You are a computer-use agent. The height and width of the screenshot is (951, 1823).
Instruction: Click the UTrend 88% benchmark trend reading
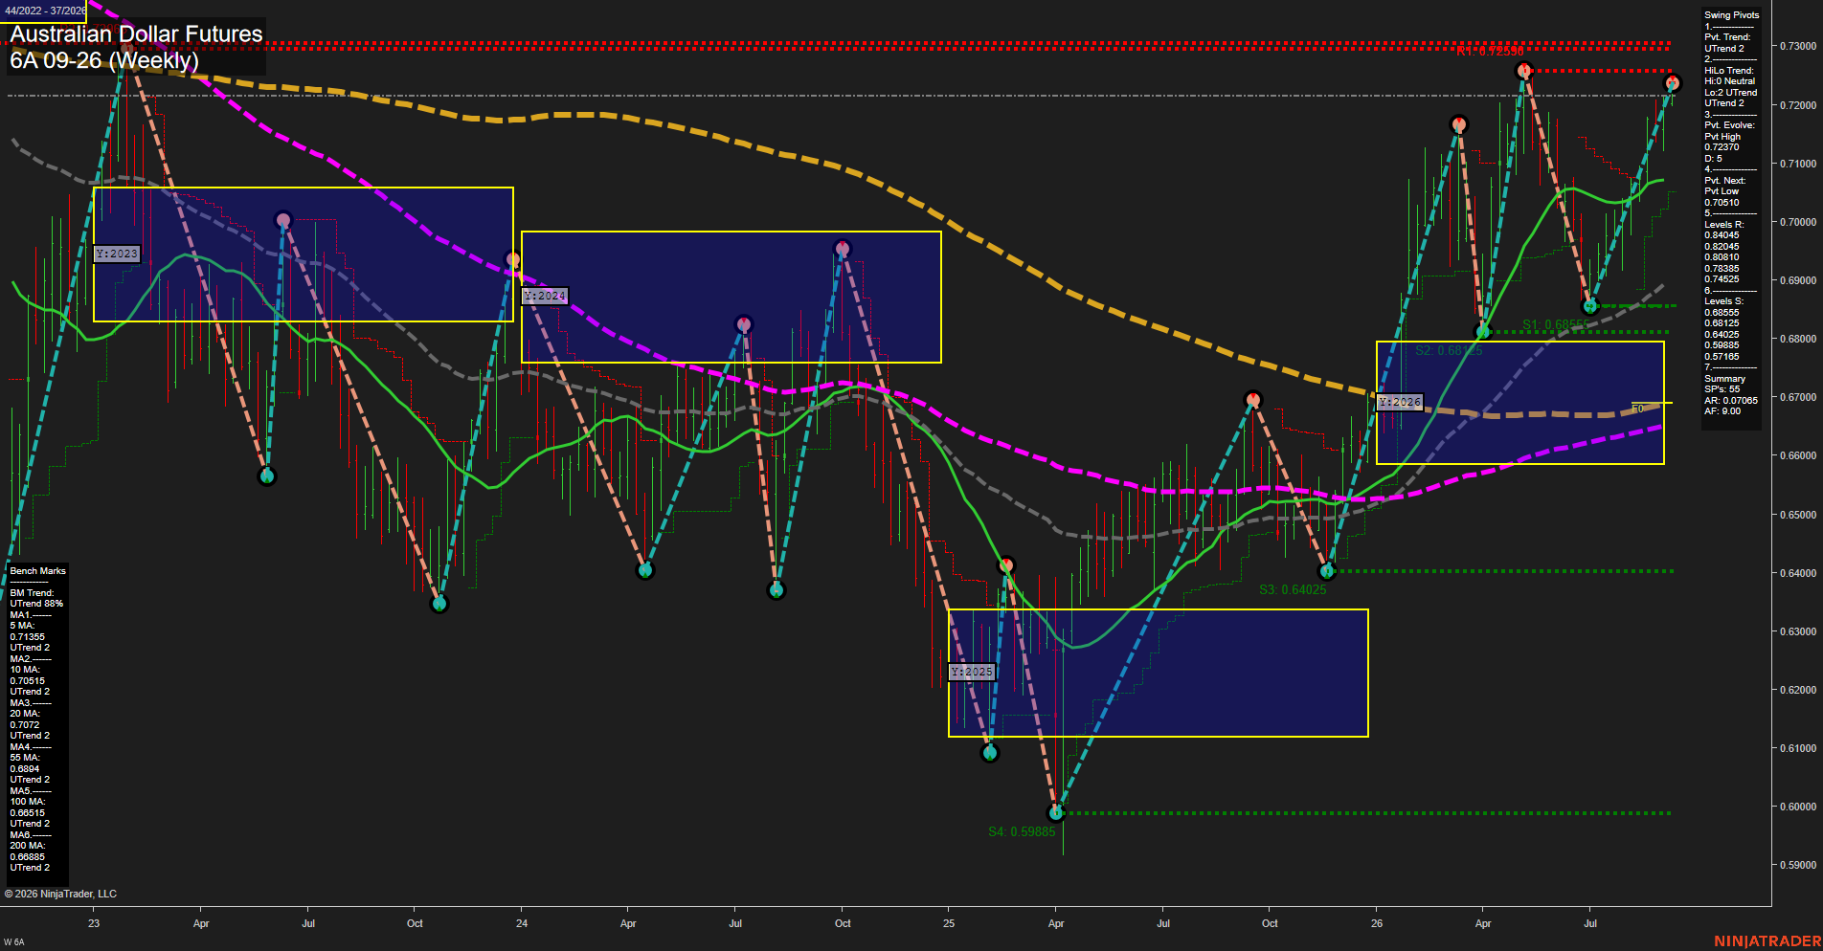click(x=36, y=604)
